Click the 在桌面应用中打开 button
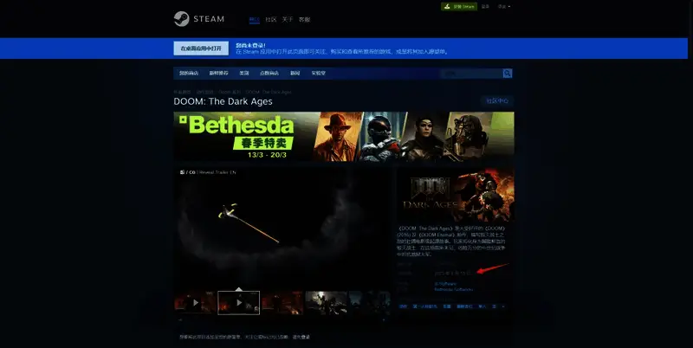693x348 pixels. click(200, 48)
